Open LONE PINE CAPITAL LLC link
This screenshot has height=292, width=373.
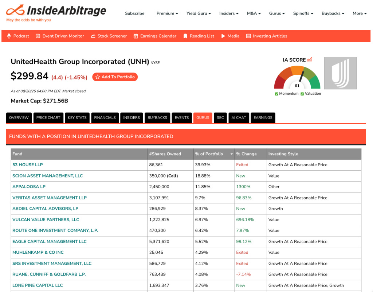click(x=38, y=285)
